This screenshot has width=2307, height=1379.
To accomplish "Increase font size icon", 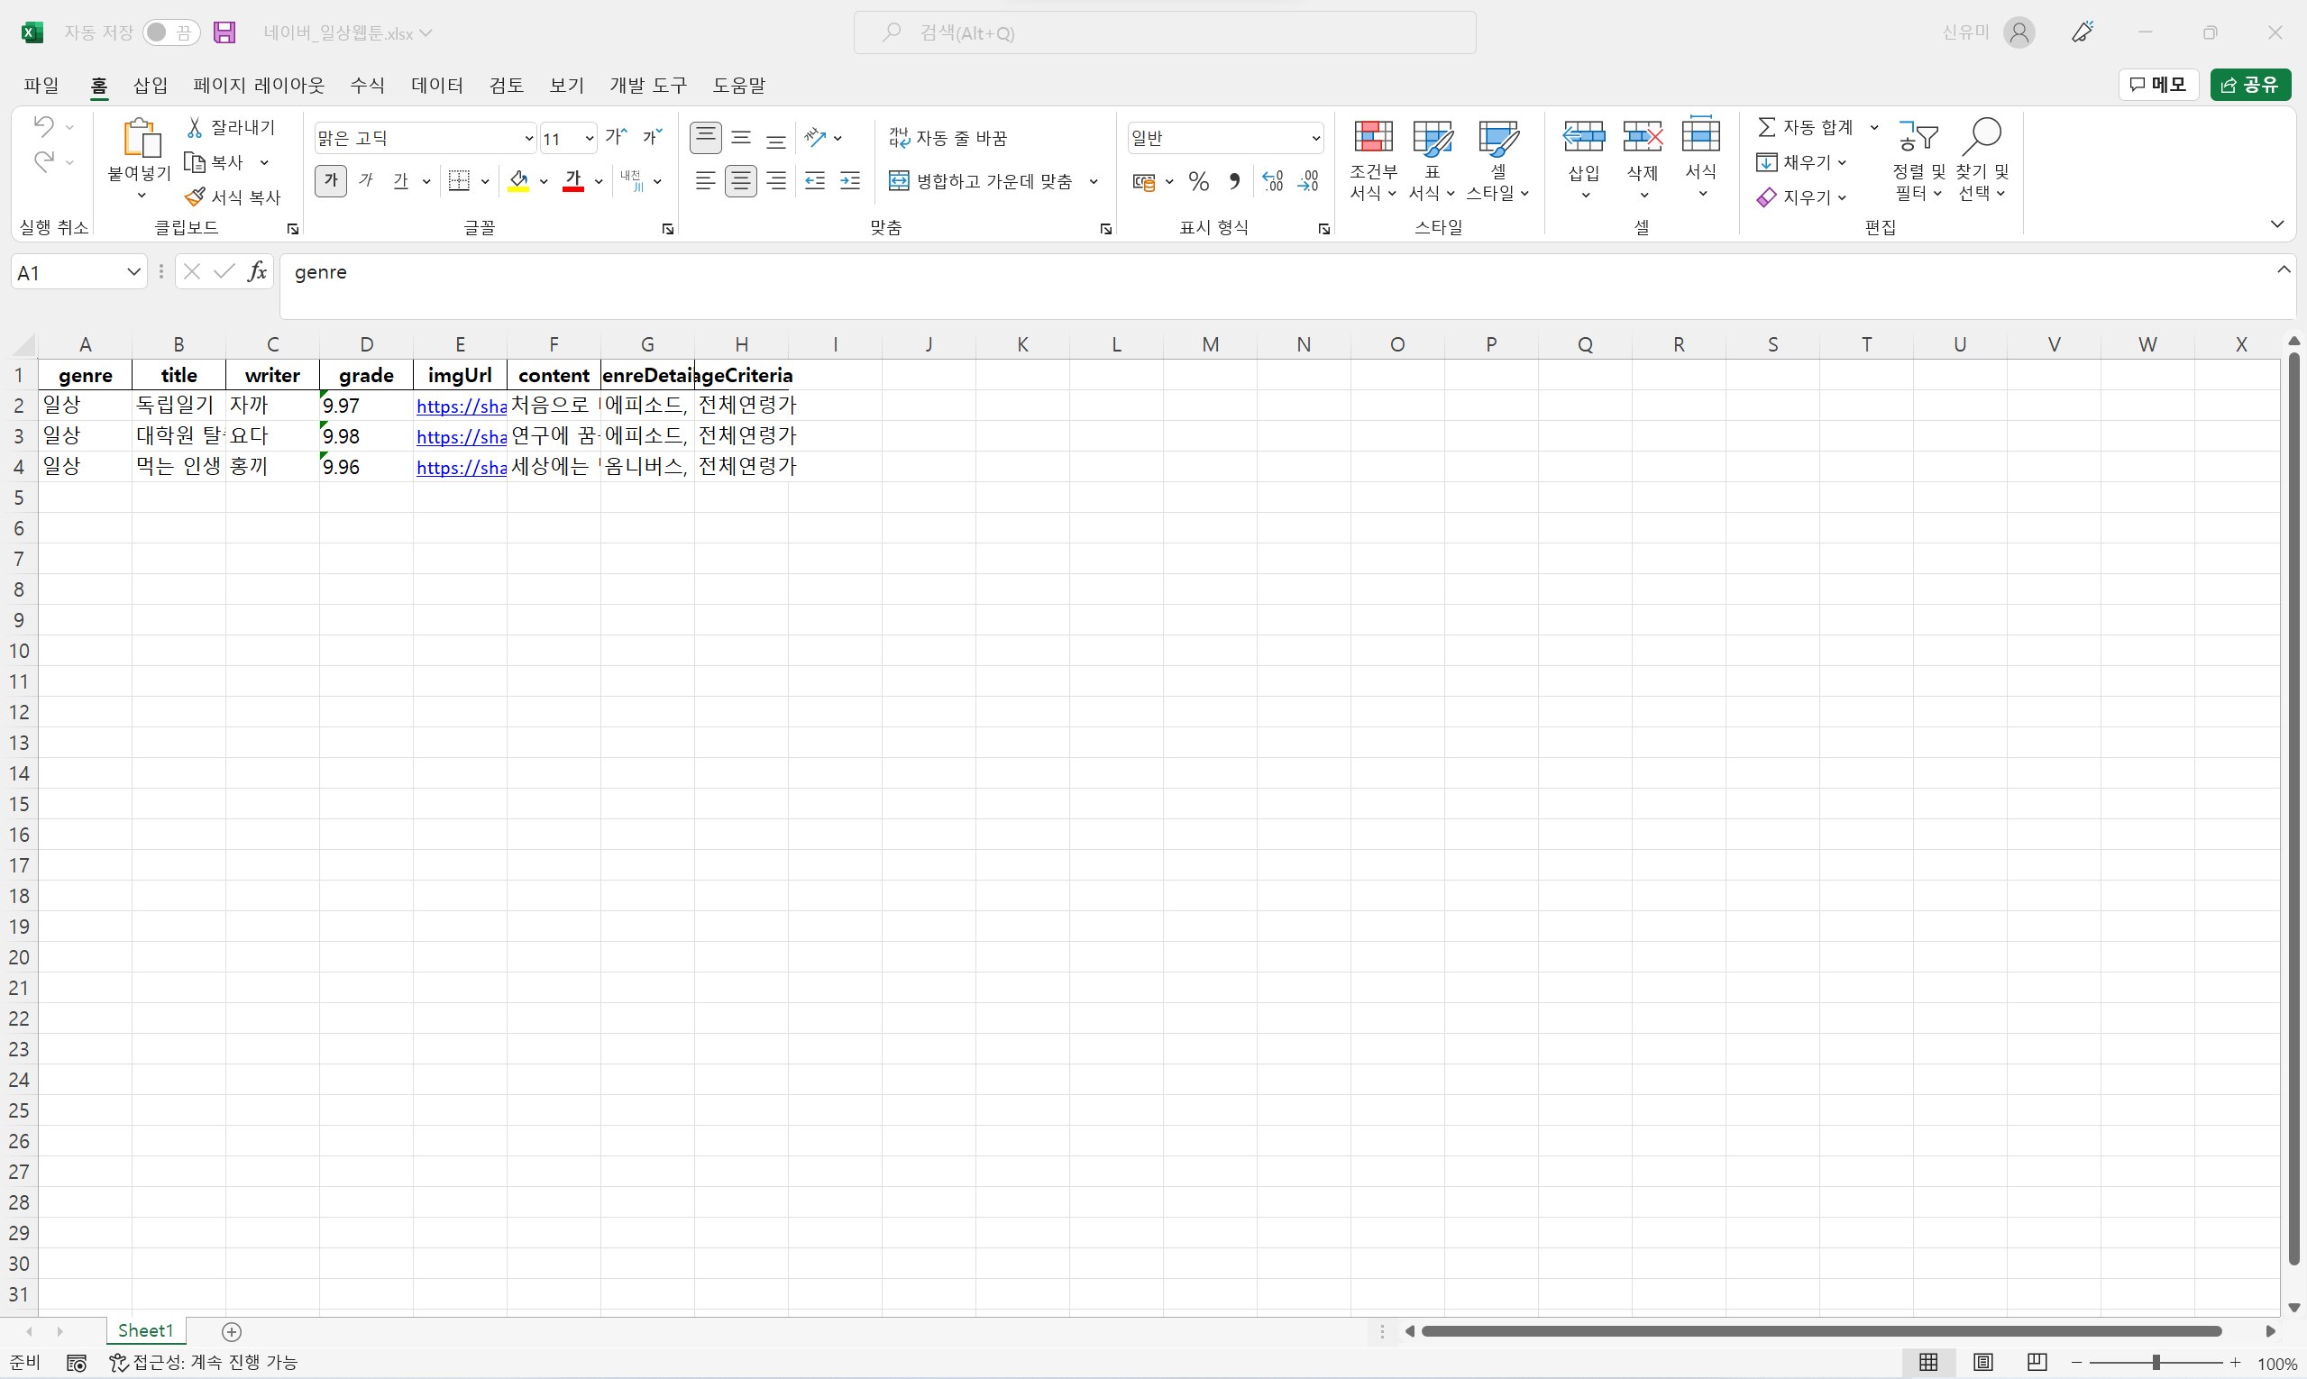I will coord(617,138).
